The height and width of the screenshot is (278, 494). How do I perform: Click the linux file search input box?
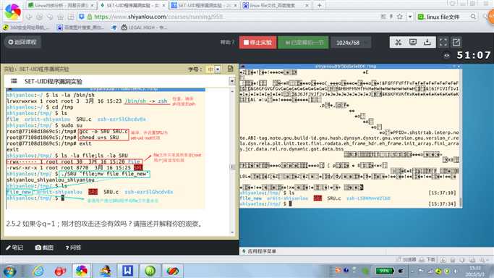(x=448, y=17)
